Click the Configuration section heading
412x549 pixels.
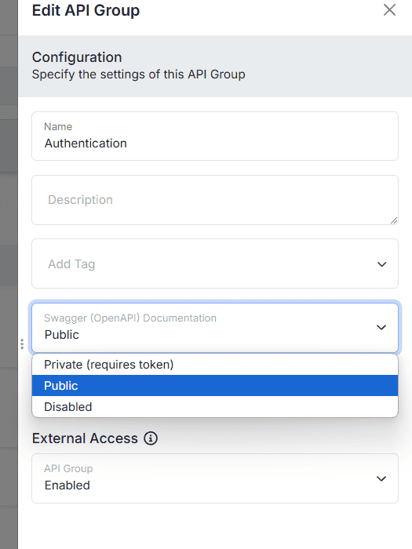77,57
